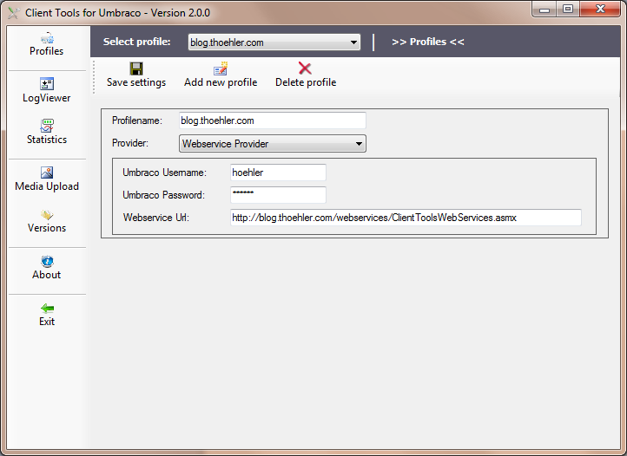Click the Add new profile text

[x=221, y=82]
